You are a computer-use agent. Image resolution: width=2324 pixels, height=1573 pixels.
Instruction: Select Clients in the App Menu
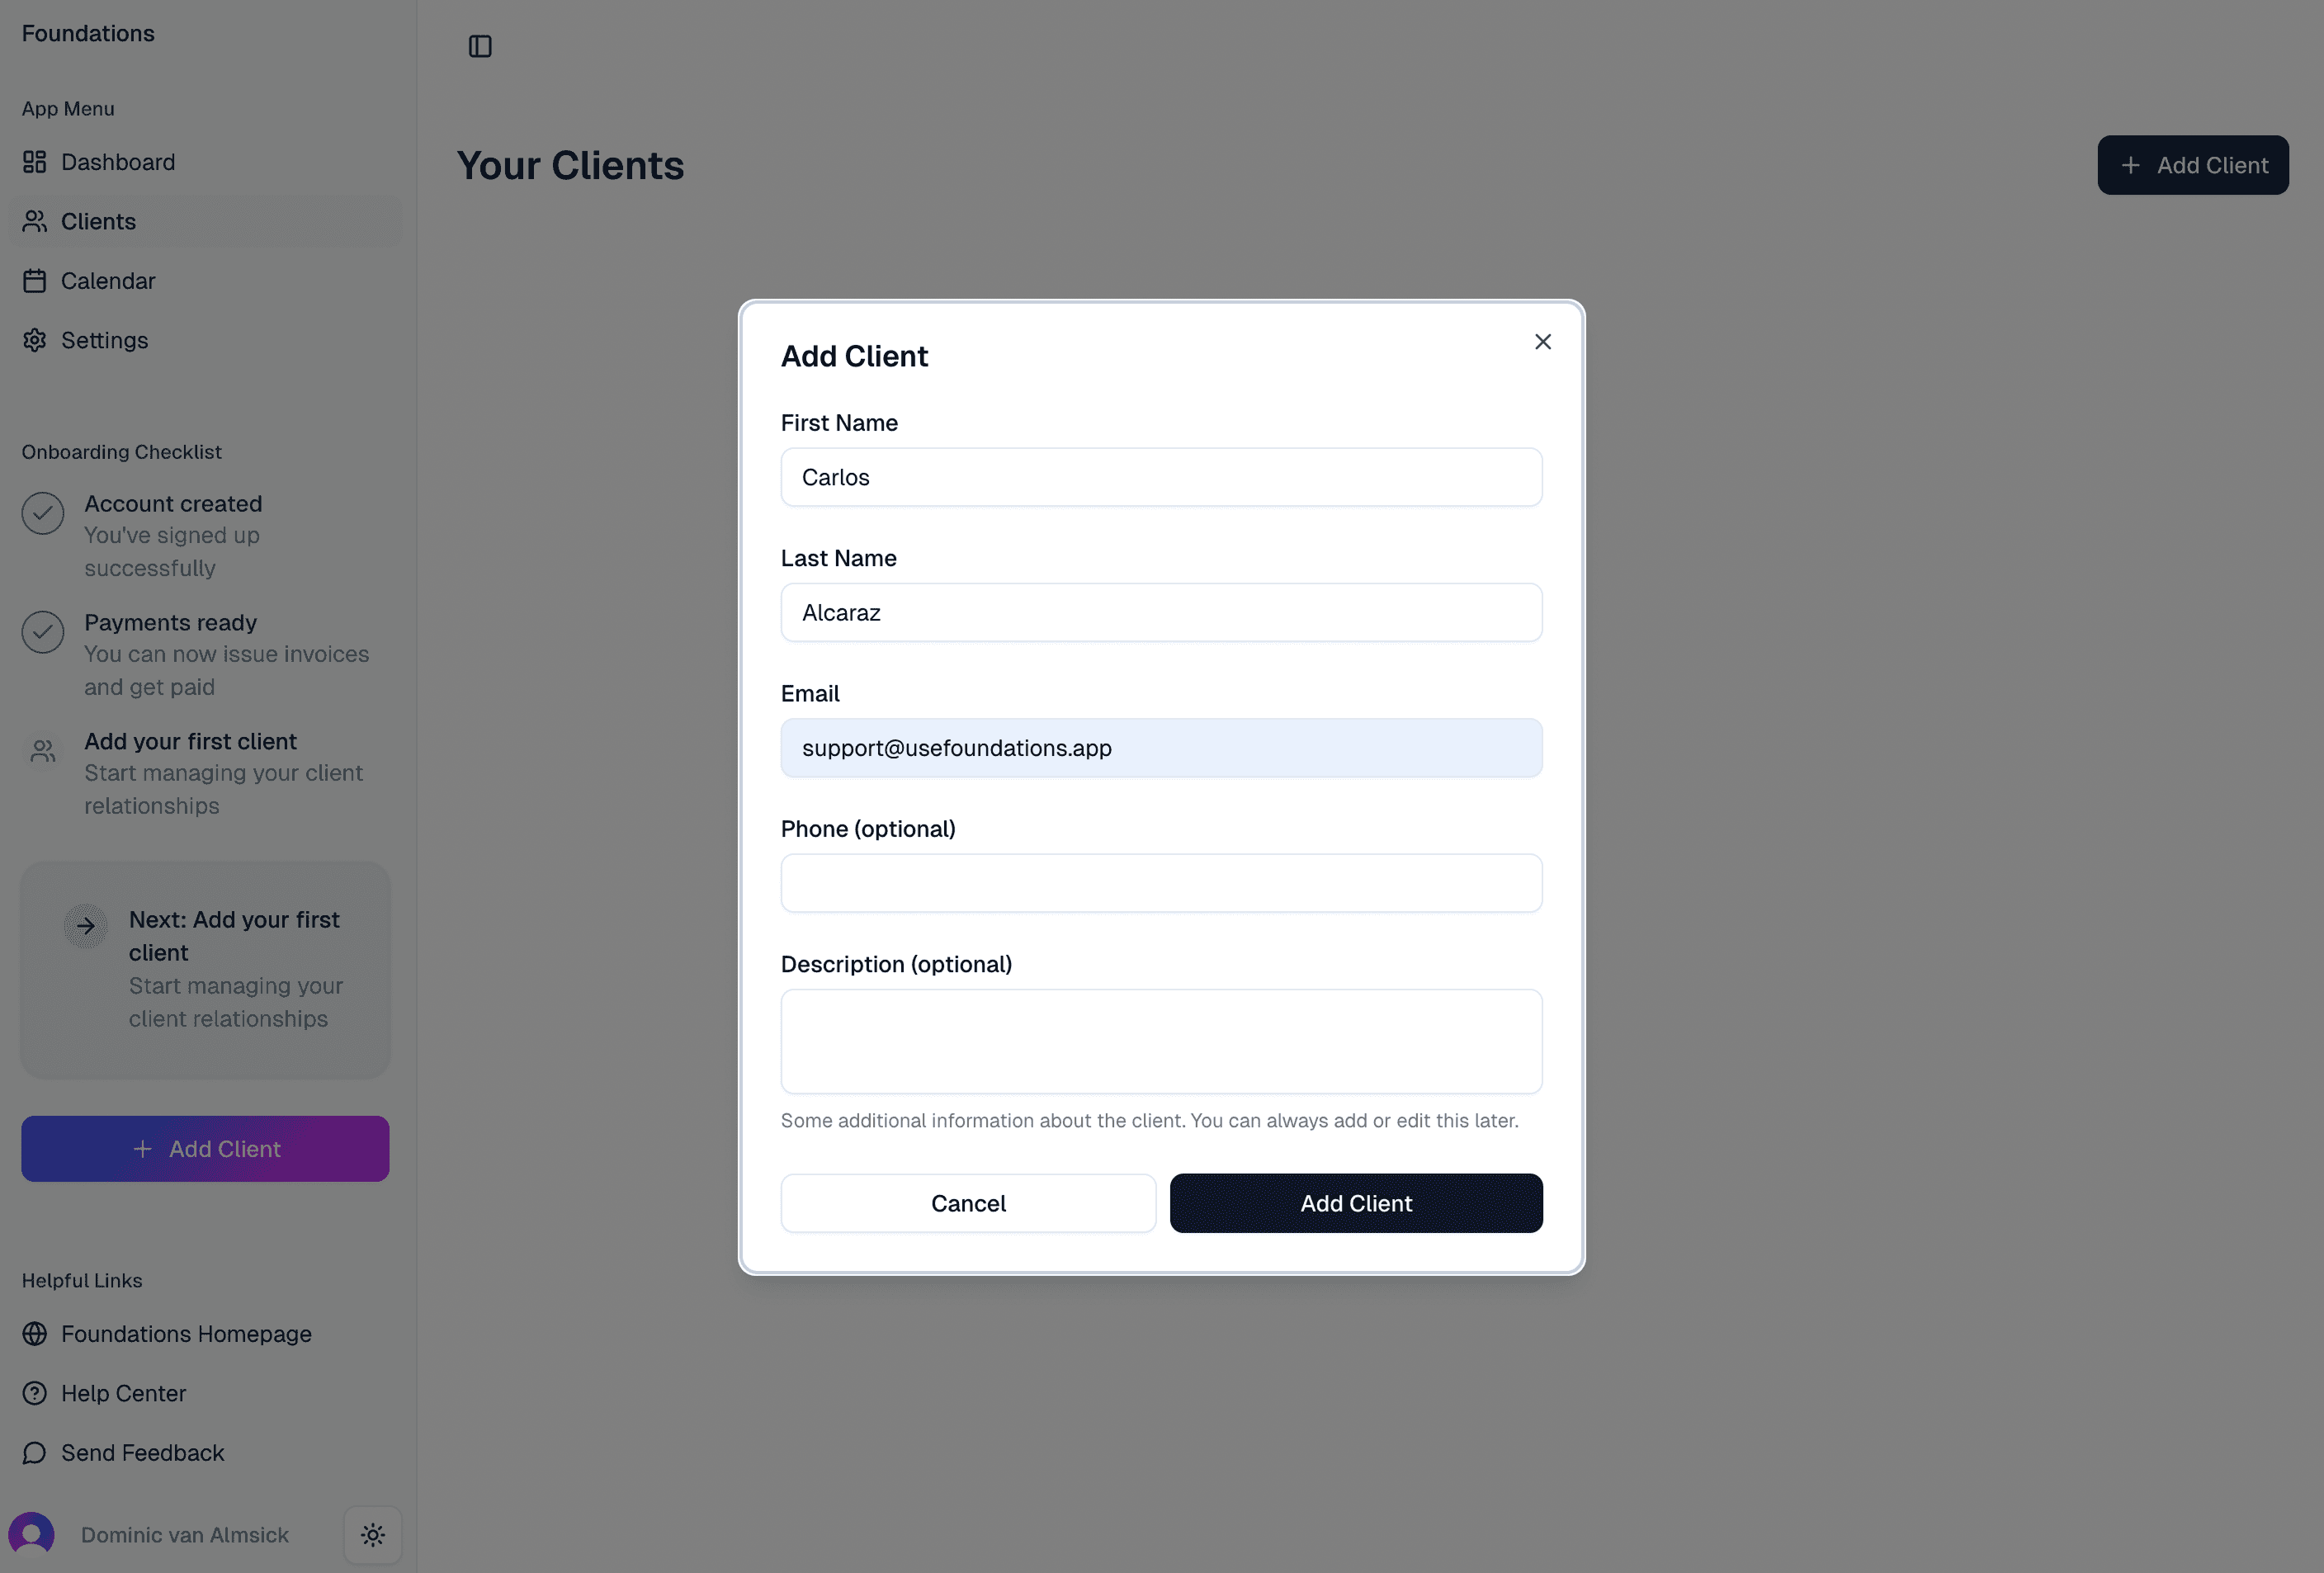98,221
